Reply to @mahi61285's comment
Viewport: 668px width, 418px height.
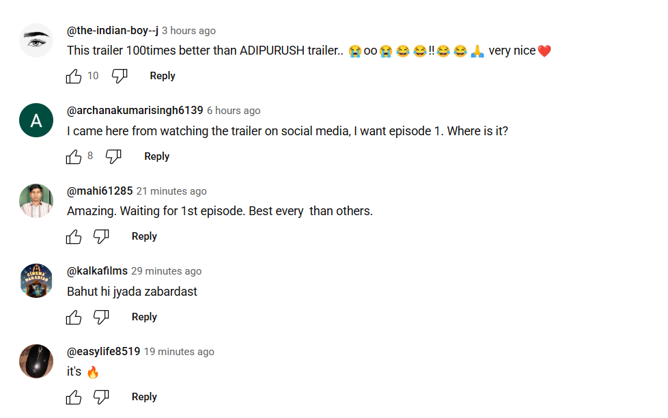pyautogui.click(x=144, y=236)
